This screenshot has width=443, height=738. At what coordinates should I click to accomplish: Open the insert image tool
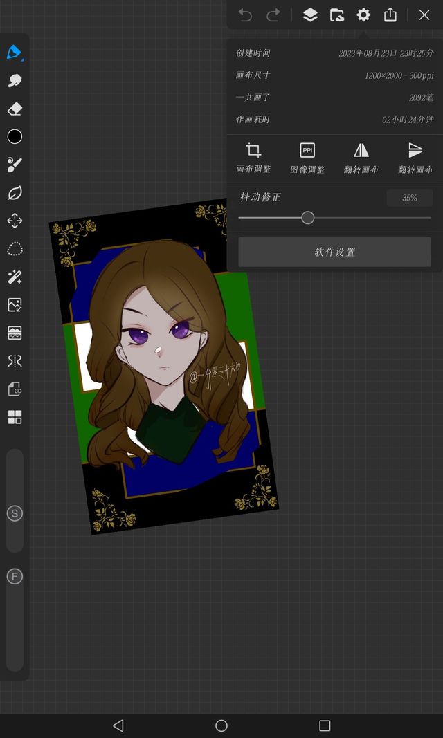(15, 305)
